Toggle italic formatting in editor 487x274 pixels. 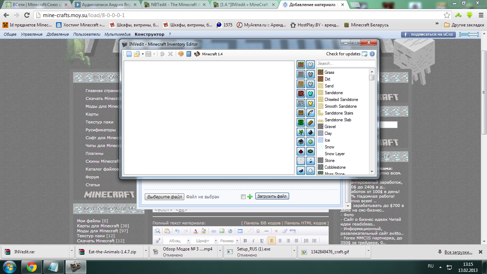click(x=253, y=241)
